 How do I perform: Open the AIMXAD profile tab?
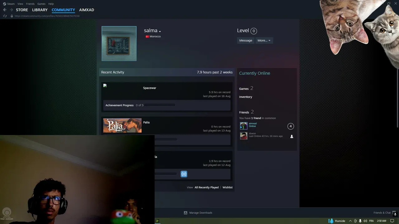pyautogui.click(x=87, y=10)
